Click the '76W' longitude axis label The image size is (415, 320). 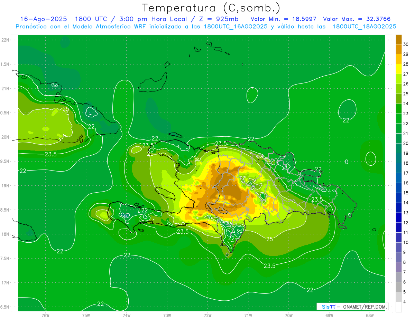[45, 316]
